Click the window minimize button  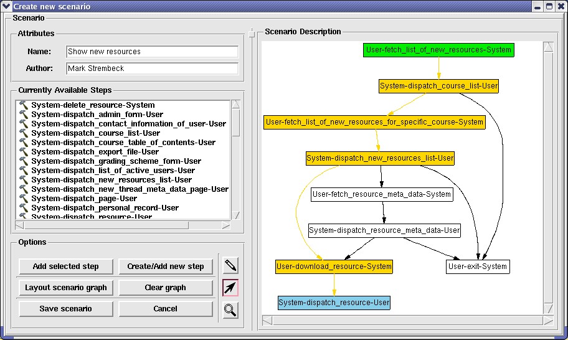pos(537,6)
